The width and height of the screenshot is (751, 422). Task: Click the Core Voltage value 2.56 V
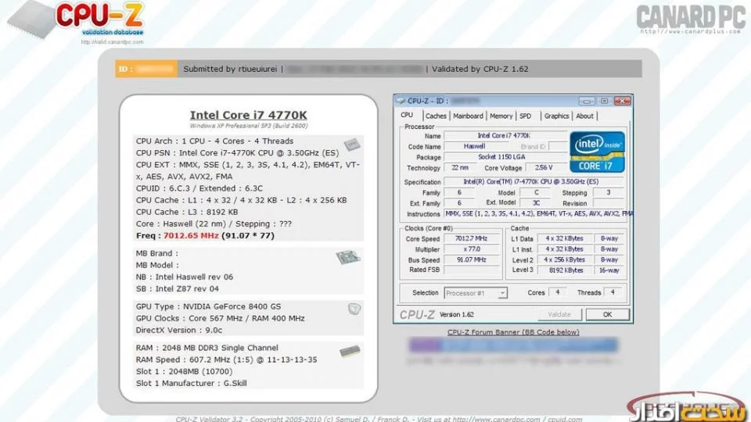click(x=545, y=167)
